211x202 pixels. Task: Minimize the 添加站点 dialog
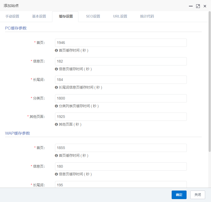coord(191,6)
